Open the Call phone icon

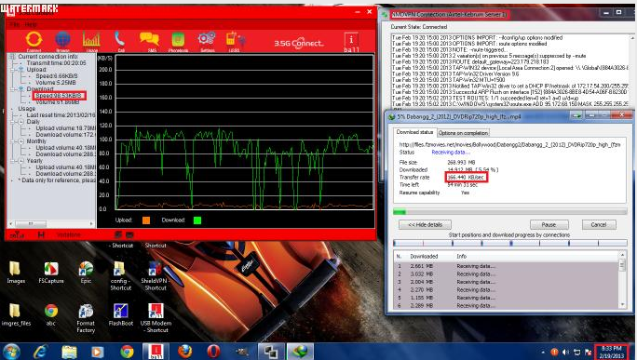pyautogui.click(x=120, y=40)
